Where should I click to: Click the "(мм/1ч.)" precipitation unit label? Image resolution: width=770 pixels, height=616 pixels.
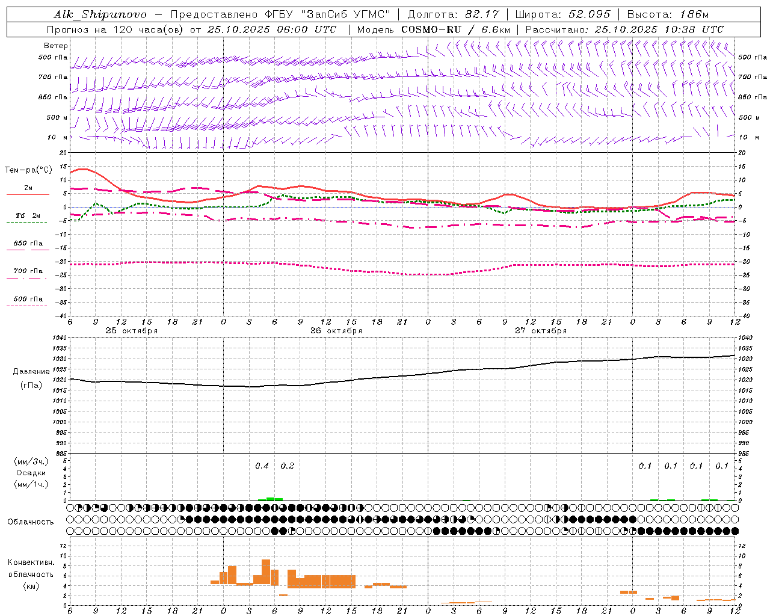coord(31,484)
